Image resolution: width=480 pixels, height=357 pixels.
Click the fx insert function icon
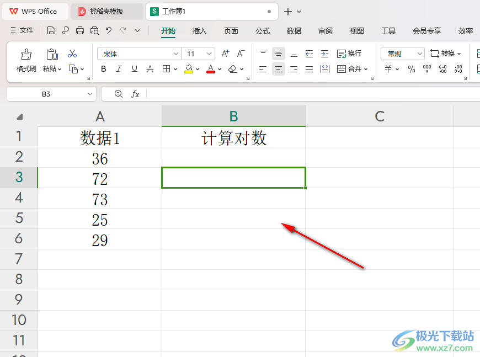pyautogui.click(x=135, y=94)
